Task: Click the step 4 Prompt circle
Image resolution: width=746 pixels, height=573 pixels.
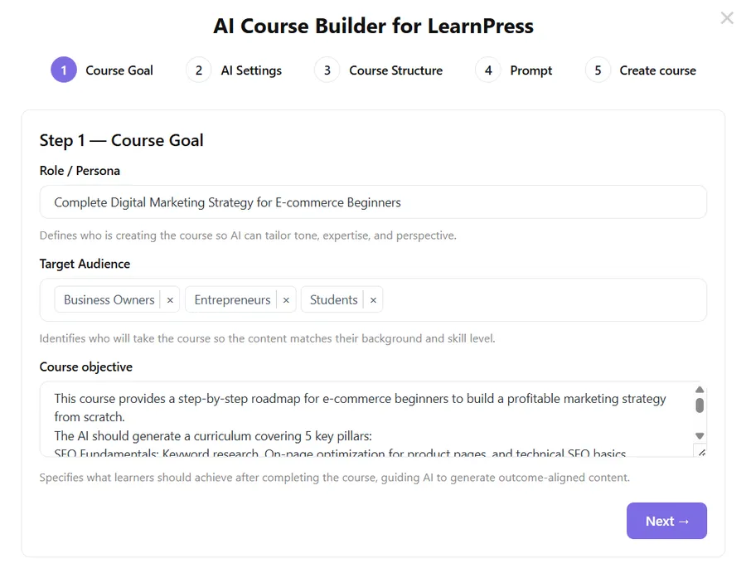Action: [x=488, y=70]
